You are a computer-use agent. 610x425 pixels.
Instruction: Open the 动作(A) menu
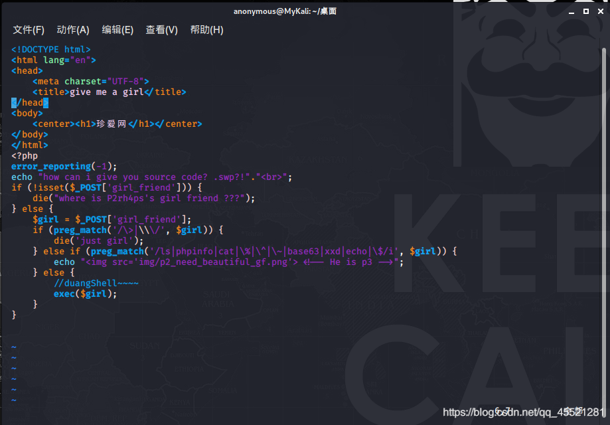[73, 30]
